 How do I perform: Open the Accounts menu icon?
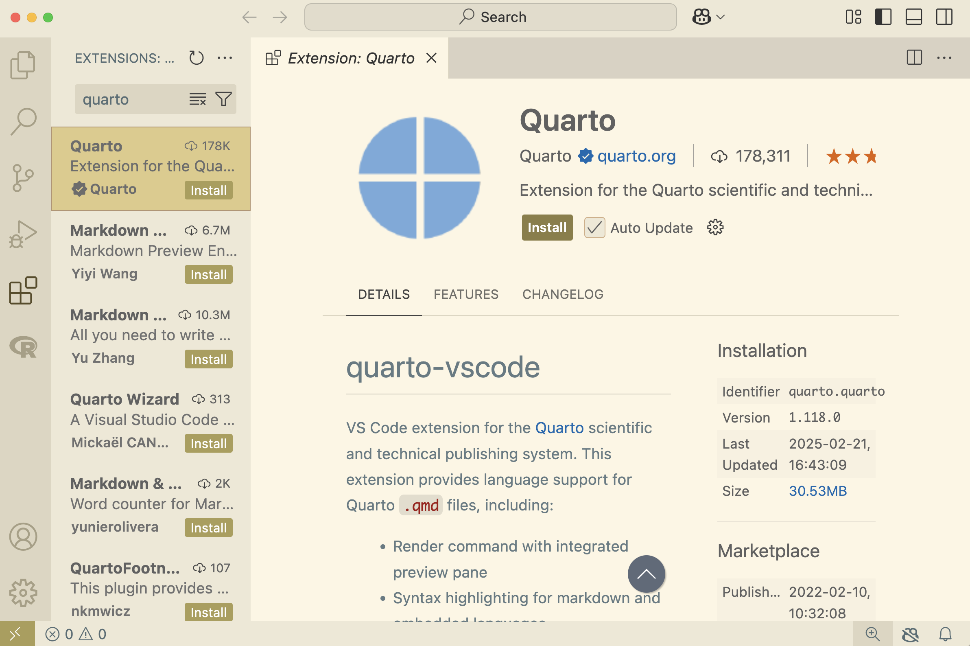coord(23,537)
